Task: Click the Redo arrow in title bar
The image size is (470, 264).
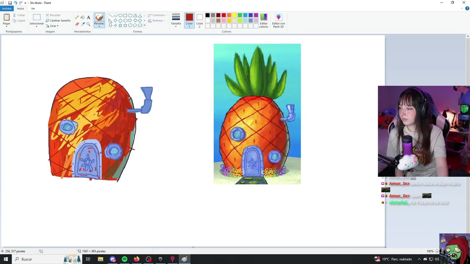Action: (x=21, y=3)
